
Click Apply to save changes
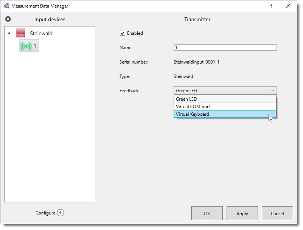click(x=242, y=213)
